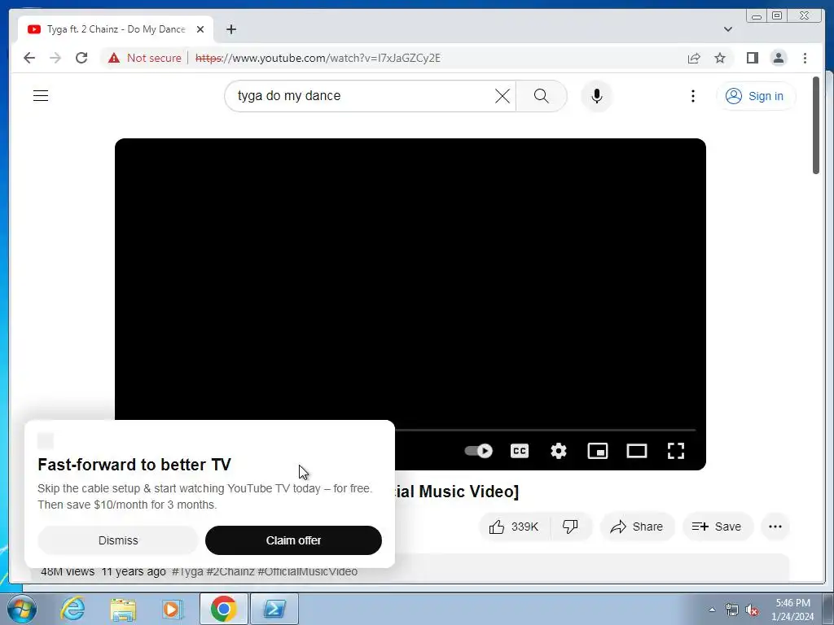The image size is (834, 625).
Task: Enable the miniplayer mode
Action: [597, 451]
